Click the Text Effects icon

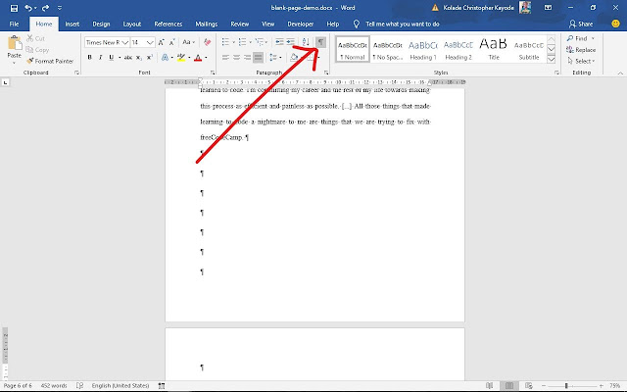[x=165, y=57]
